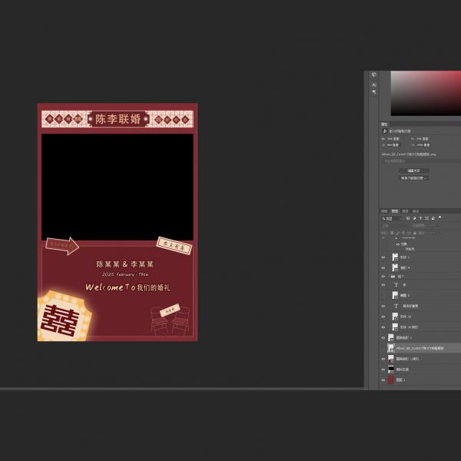Toggle visibility of the folder group layer
Image resolution: width=461 pixels, height=461 pixels.
[x=383, y=276]
